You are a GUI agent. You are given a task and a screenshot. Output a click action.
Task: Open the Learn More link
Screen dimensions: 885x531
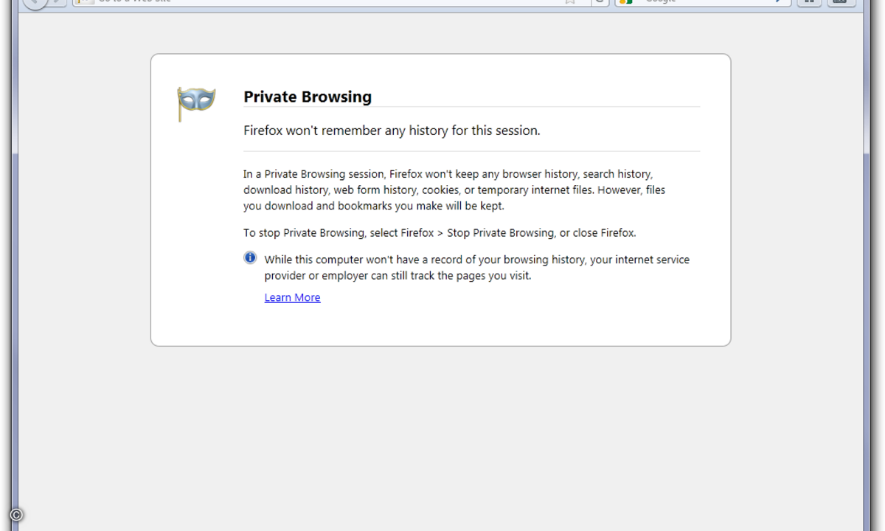(x=292, y=297)
